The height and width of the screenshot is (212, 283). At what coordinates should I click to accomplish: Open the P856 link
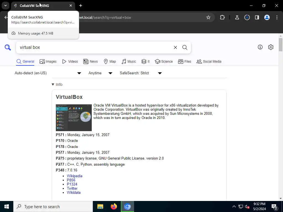pos(71,180)
